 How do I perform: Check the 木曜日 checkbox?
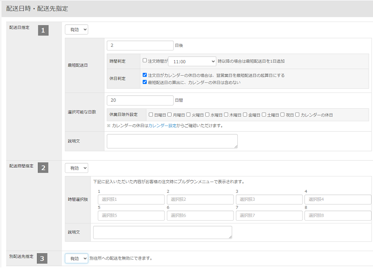click(x=226, y=115)
